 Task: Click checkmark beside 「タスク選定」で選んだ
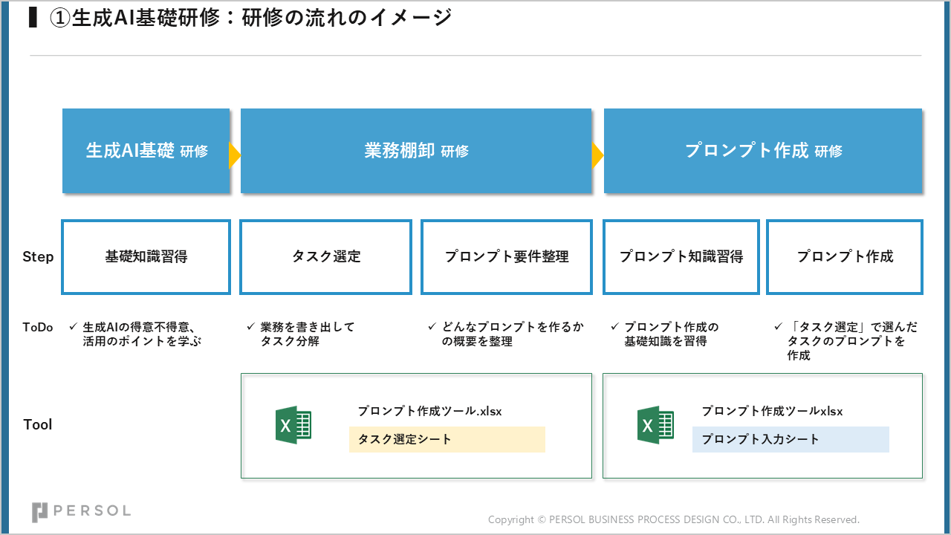(x=778, y=327)
